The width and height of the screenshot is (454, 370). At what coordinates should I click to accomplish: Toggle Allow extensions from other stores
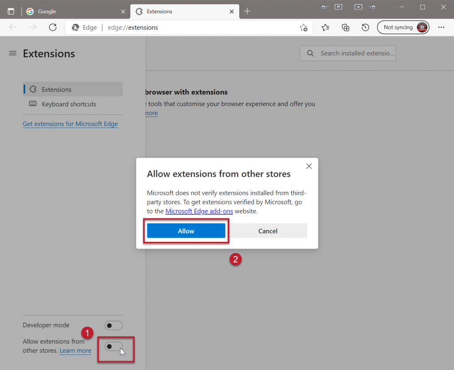click(113, 346)
